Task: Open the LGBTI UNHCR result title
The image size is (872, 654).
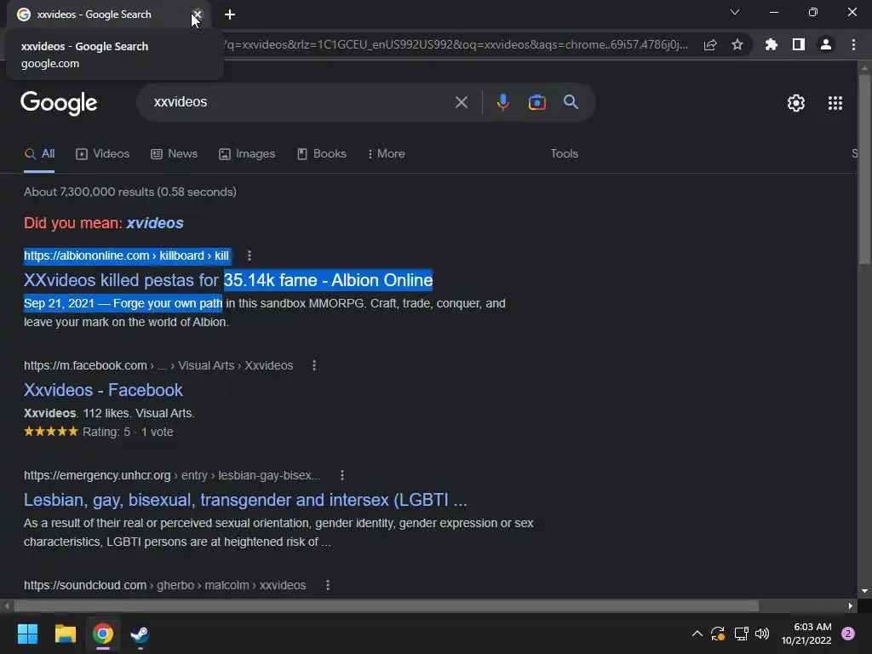Action: [245, 500]
